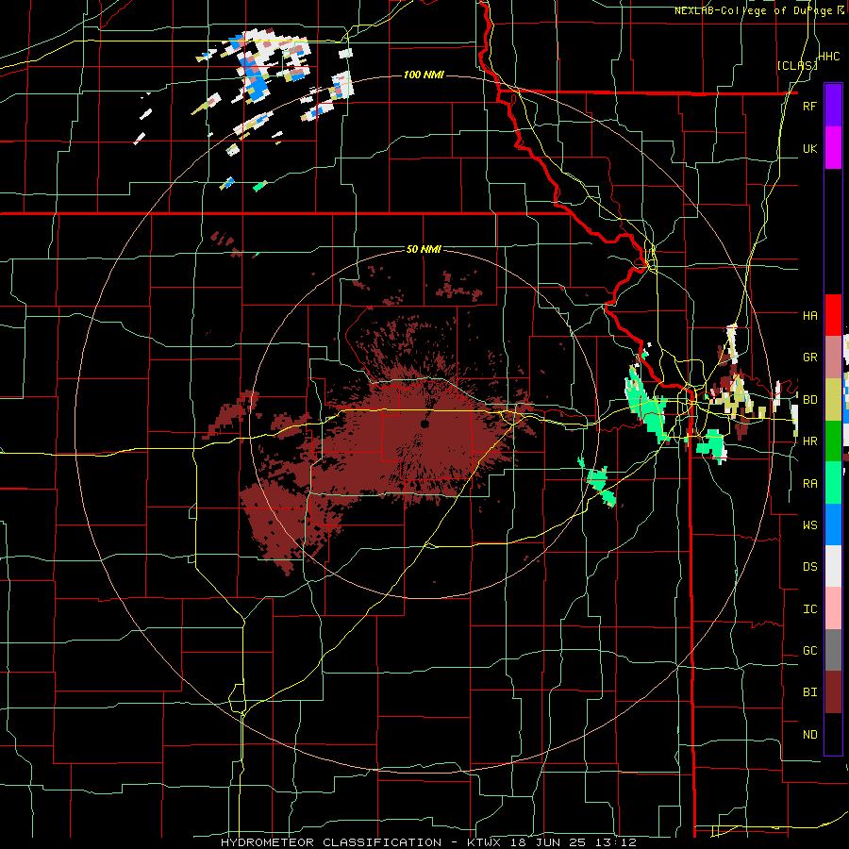This screenshot has height=849, width=849.
Task: Click the 13:12 timestamp
Action: click(616, 842)
